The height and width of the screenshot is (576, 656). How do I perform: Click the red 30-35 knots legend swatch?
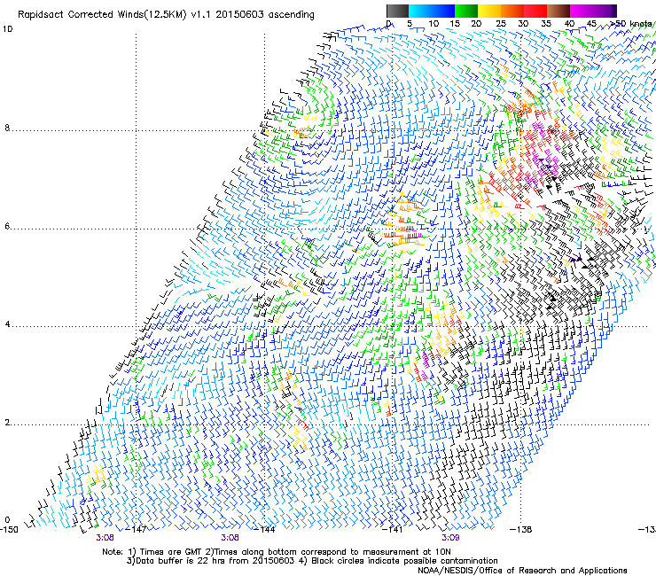pos(535,11)
